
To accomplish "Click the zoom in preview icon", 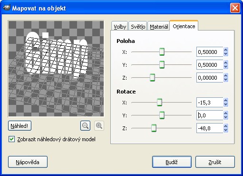I will (99, 126).
